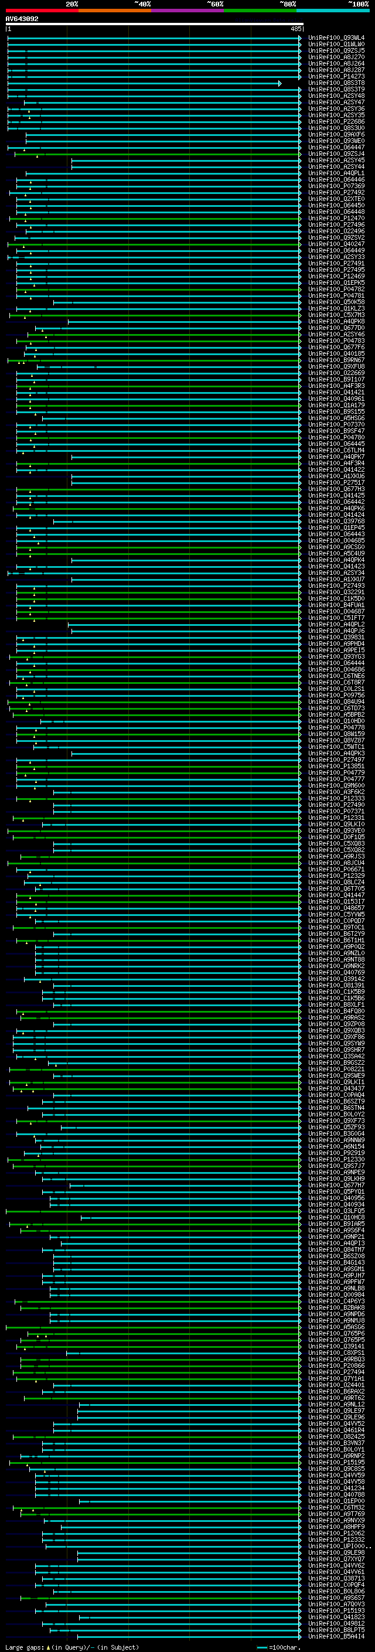
Task: Select the UniRef100_P04779 label
Action: click(336, 773)
